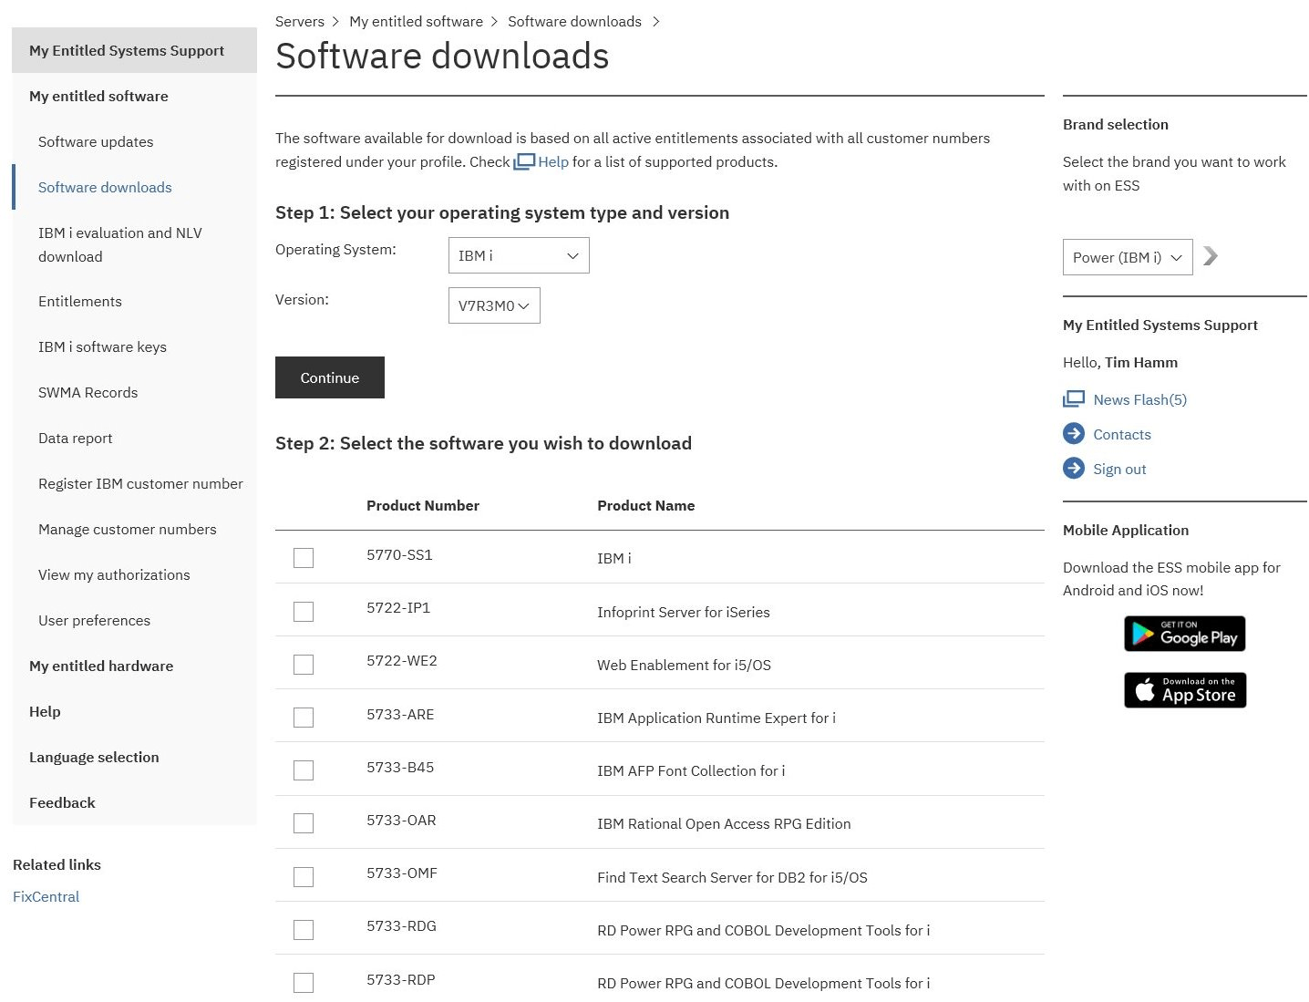Screen dimensions: 1309x1002
Task: Open View my authorizations
Action: (x=114, y=574)
